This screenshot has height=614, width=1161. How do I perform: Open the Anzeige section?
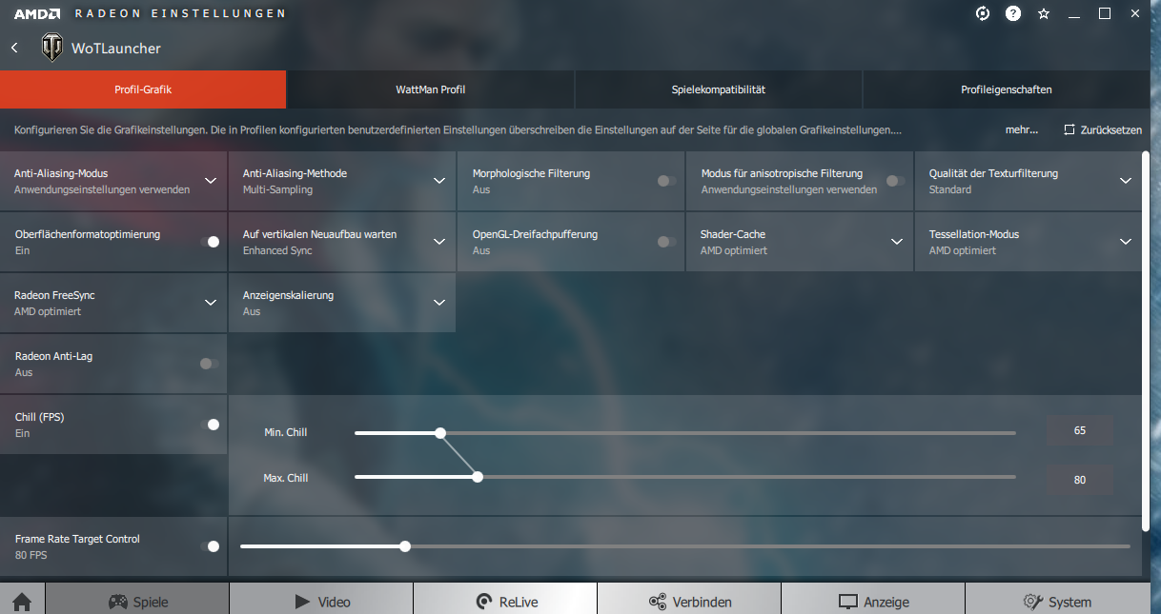coord(873,599)
